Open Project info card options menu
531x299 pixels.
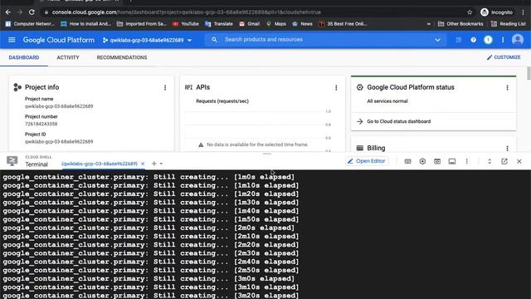(165, 88)
